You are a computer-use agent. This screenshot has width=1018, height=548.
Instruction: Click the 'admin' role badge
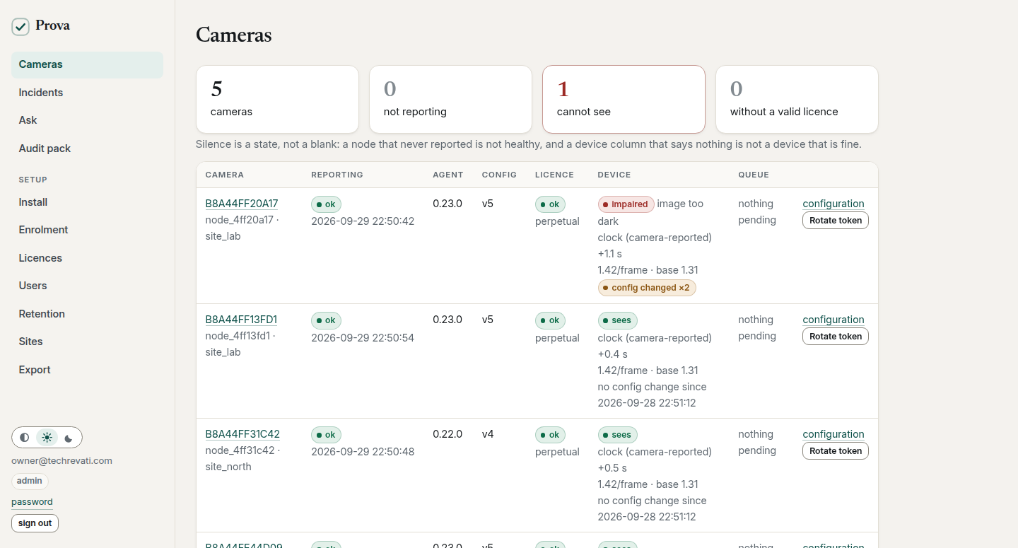30,481
